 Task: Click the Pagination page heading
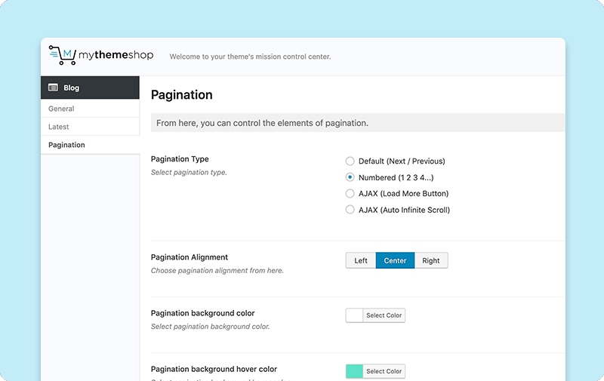[181, 94]
